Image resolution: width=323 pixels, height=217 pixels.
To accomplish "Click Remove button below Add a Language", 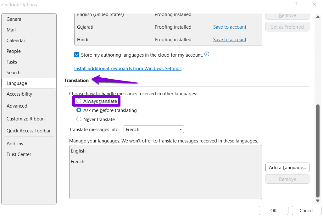I will (287, 179).
